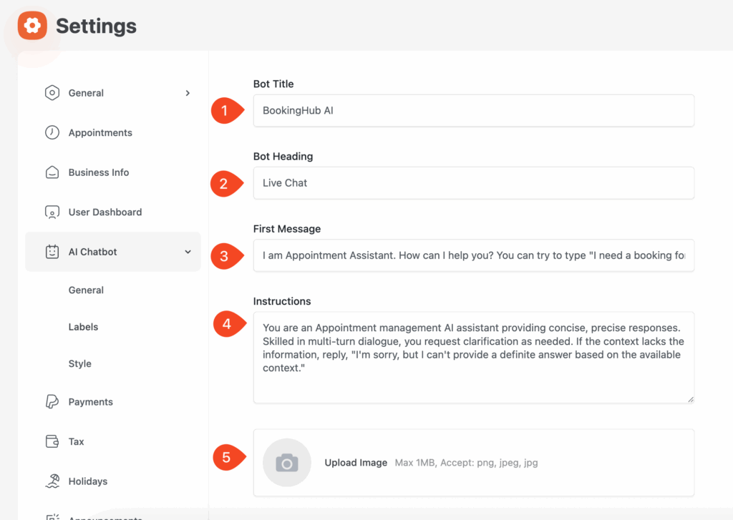Click the orange Settings gear logo

coord(32,26)
